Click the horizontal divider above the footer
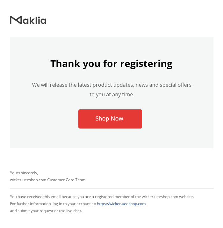The image size is (223, 228). click(111, 188)
